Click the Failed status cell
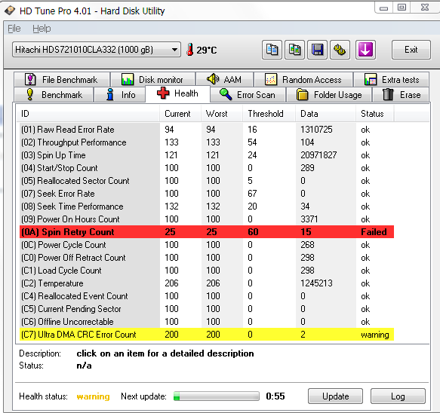The height and width of the screenshot is (413, 440). pyautogui.click(x=374, y=232)
